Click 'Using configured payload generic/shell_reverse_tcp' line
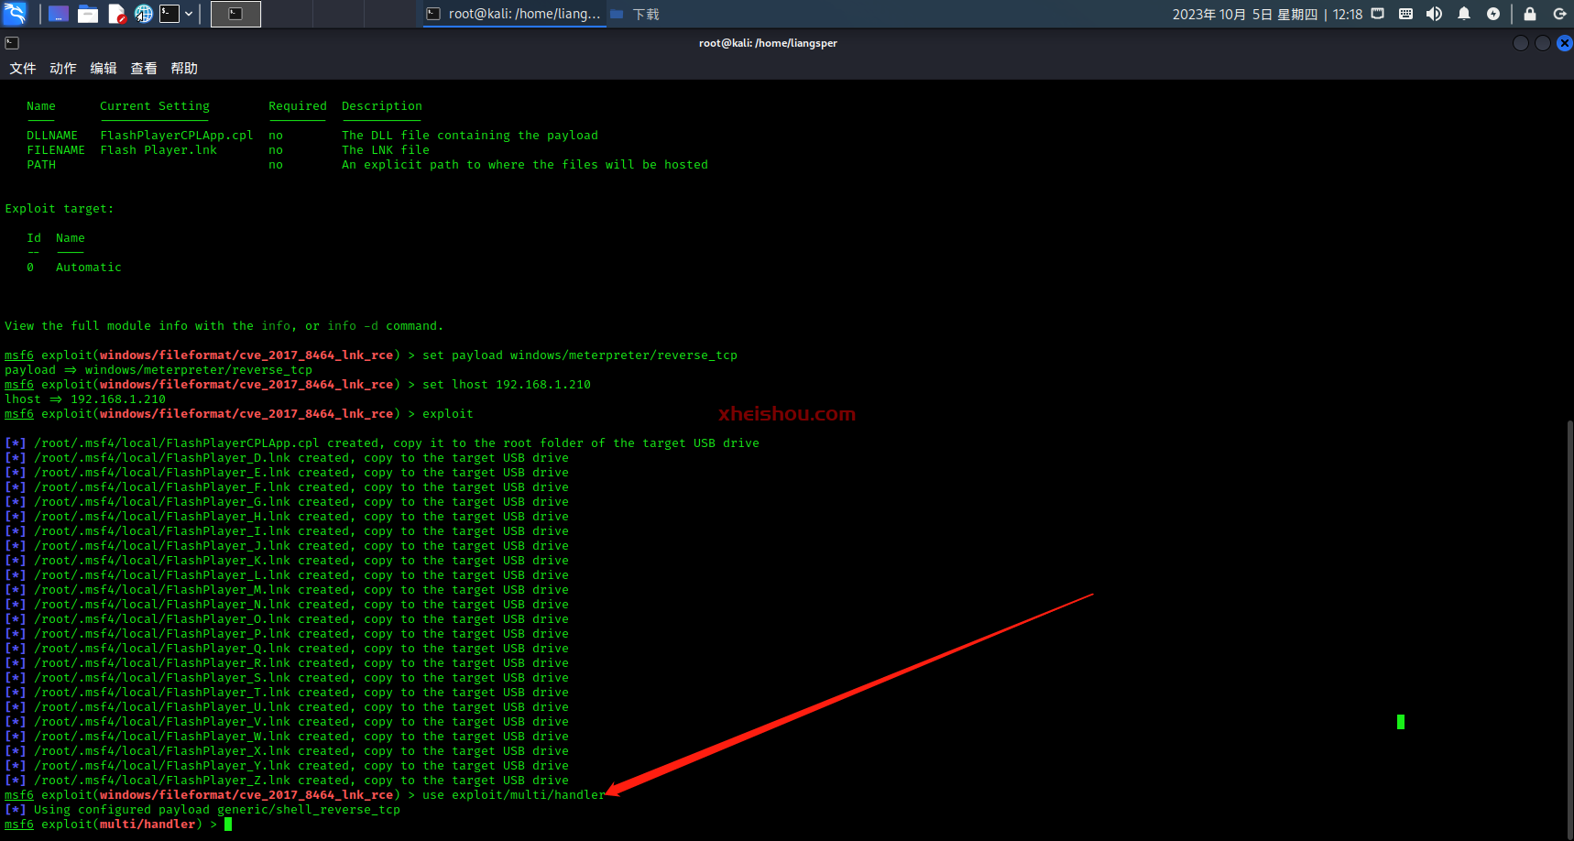 [202, 810]
